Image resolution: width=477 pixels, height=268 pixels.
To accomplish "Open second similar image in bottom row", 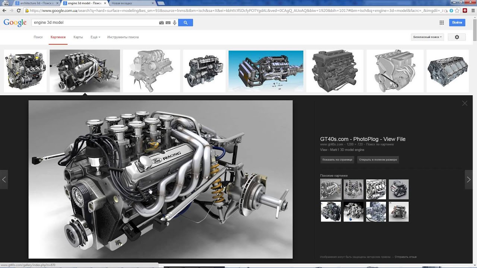I will pyautogui.click(x=353, y=212).
